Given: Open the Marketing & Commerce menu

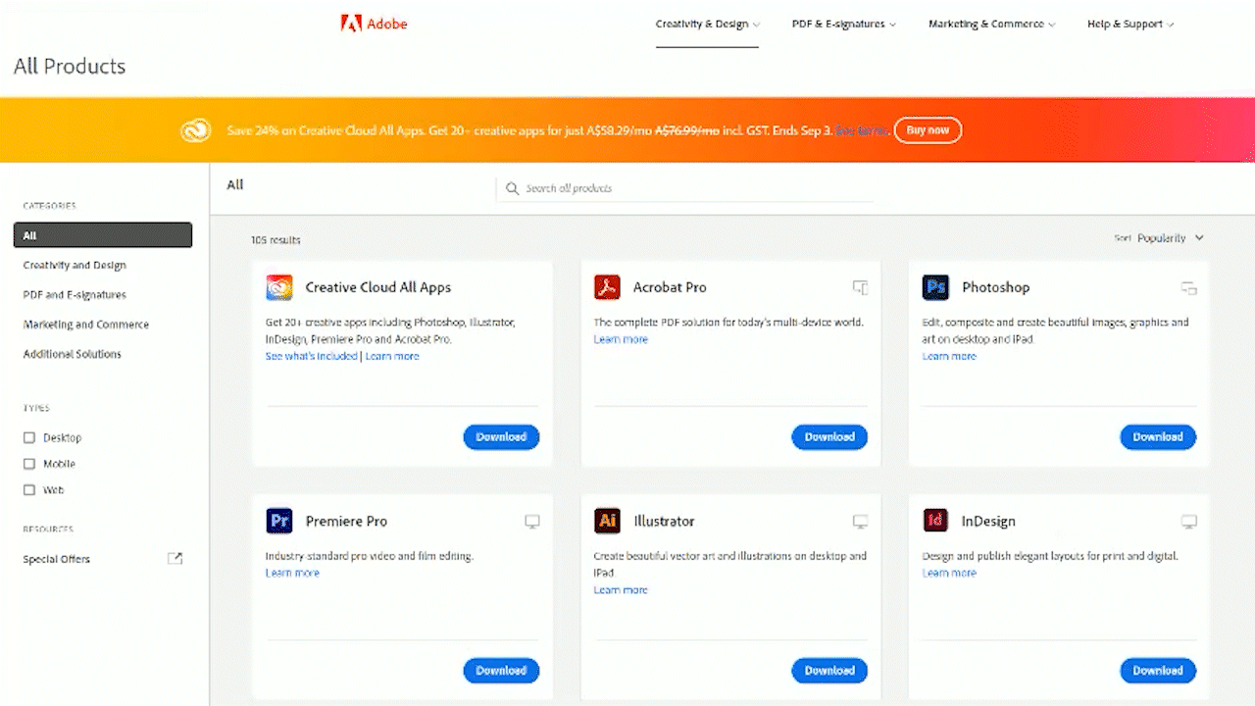Looking at the screenshot, I should pyautogui.click(x=992, y=25).
